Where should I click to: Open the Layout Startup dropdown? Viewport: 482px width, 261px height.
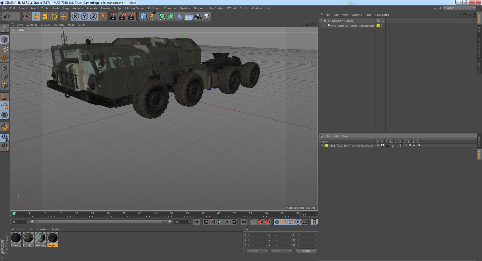point(459,8)
